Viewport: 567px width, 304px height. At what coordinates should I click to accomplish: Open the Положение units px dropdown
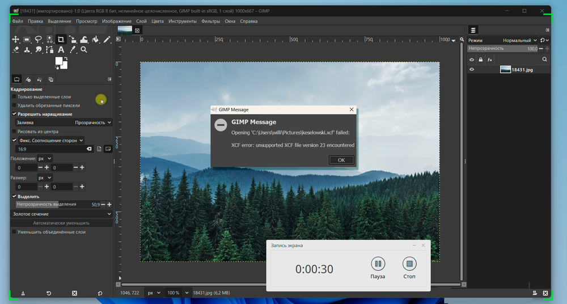coord(45,158)
